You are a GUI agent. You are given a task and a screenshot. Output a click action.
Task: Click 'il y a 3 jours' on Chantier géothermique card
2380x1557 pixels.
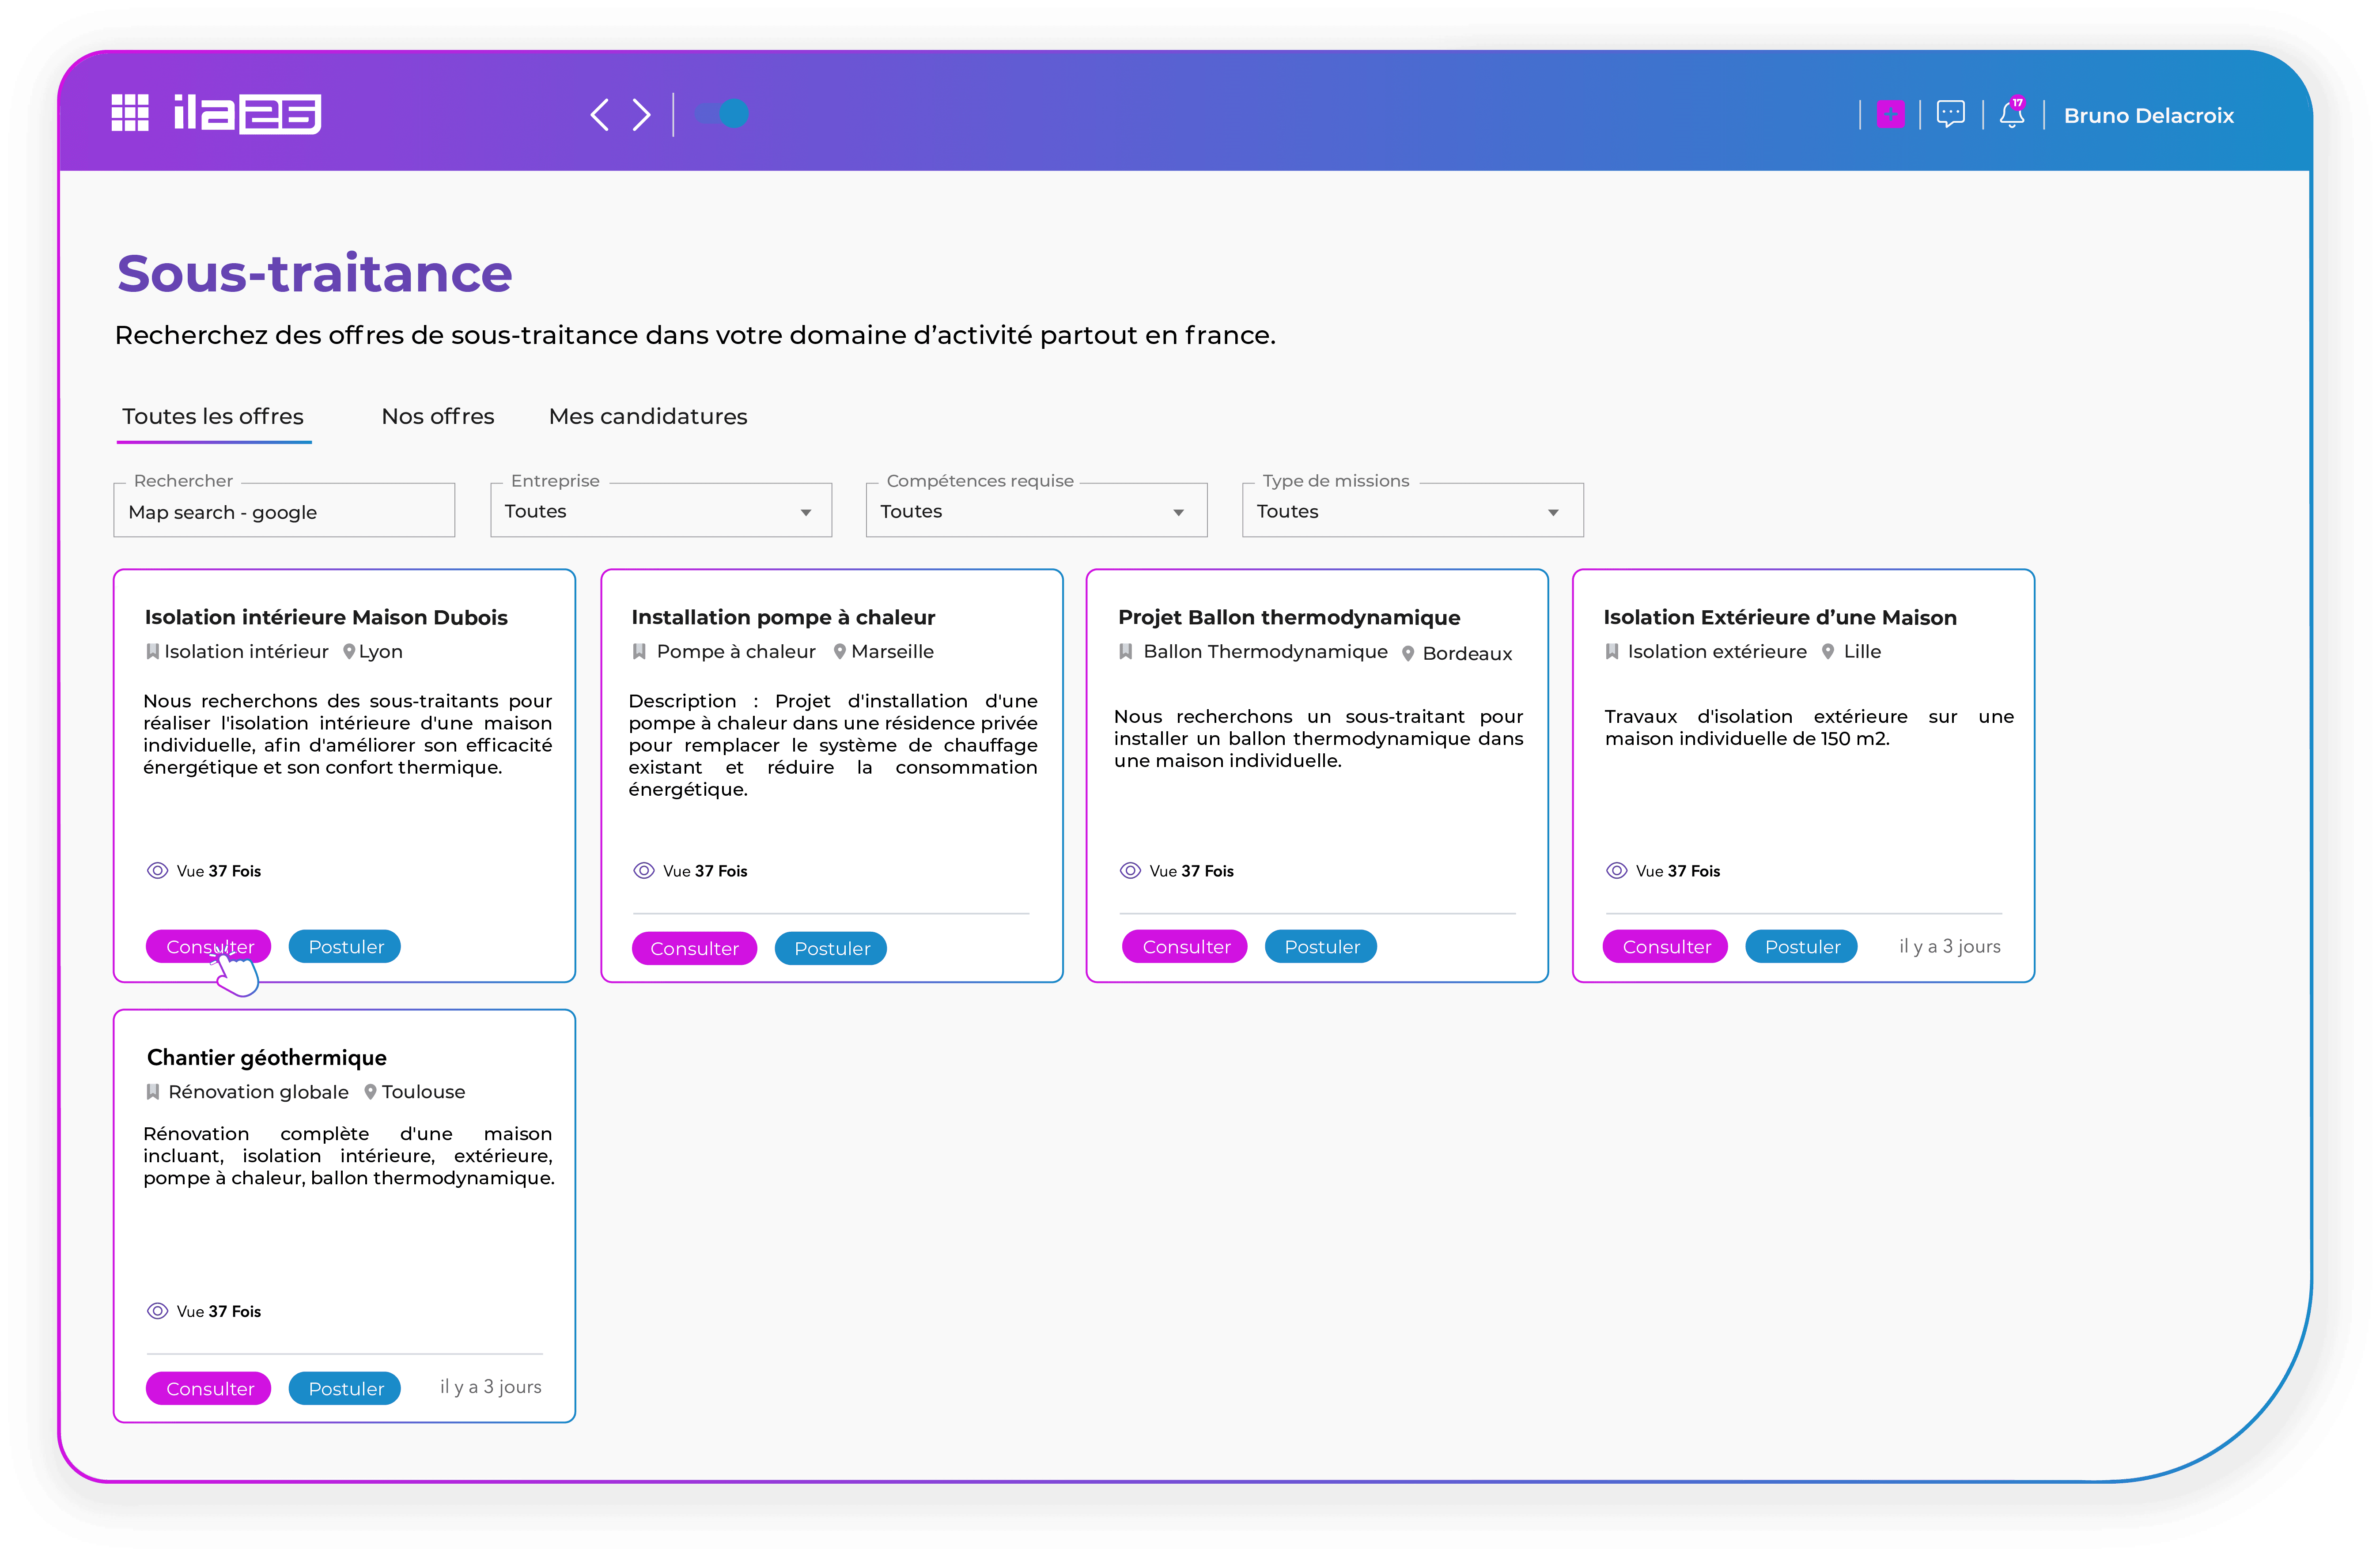tap(490, 1387)
